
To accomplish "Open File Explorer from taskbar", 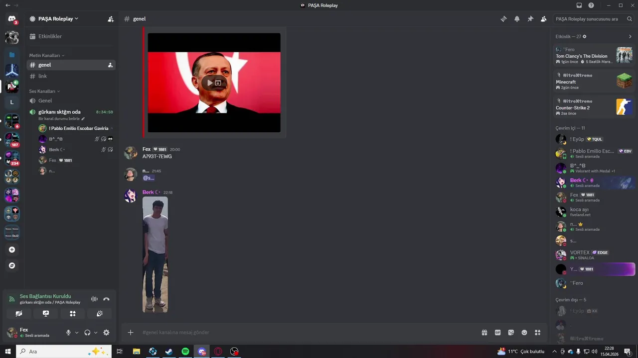I will (x=136, y=352).
